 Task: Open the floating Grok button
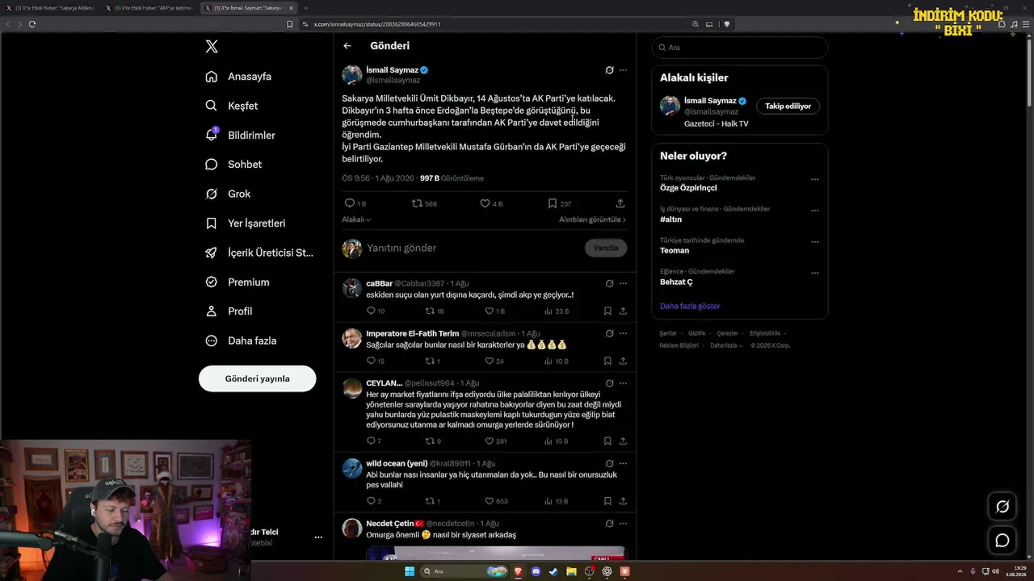[x=1002, y=507]
